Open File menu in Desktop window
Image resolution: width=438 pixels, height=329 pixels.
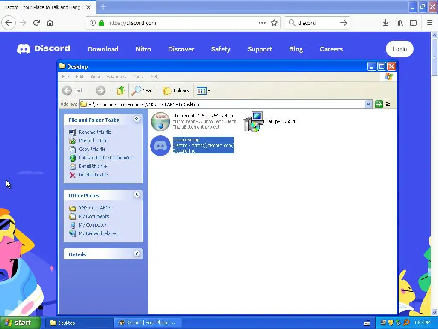click(65, 77)
